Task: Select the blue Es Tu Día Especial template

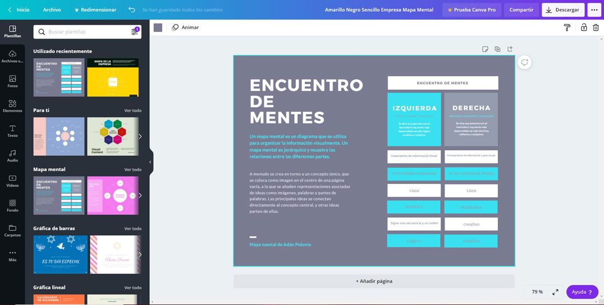Action: [60, 255]
